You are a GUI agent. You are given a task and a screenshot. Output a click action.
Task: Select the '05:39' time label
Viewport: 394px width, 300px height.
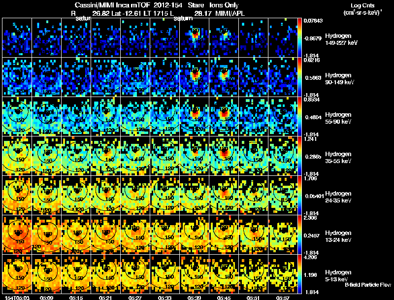click(x=194, y=298)
